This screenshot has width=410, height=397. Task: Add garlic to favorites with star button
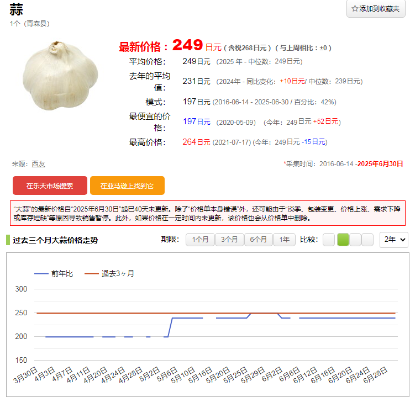pyautogui.click(x=376, y=9)
